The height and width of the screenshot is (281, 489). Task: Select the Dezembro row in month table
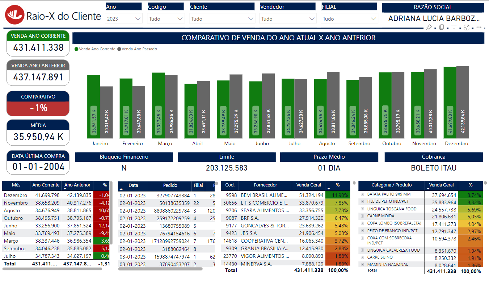(x=56, y=195)
